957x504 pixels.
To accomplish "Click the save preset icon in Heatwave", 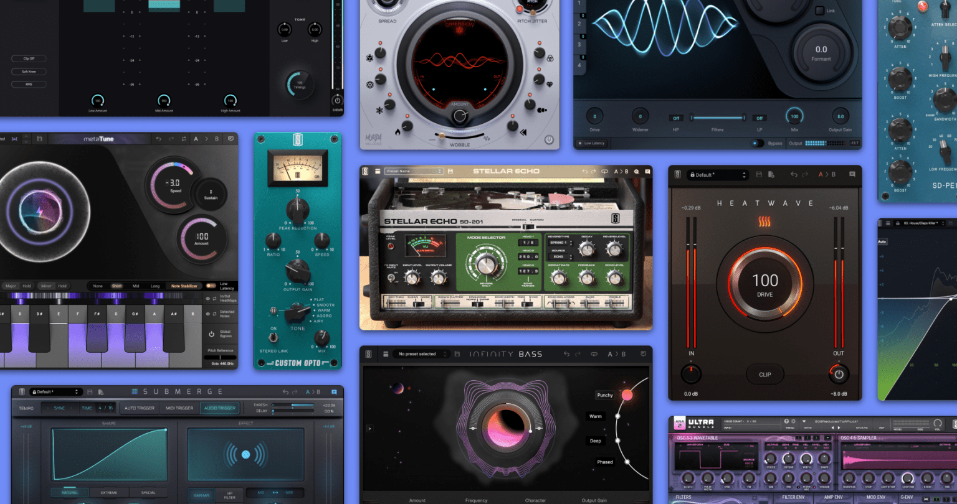I will 759,174.
